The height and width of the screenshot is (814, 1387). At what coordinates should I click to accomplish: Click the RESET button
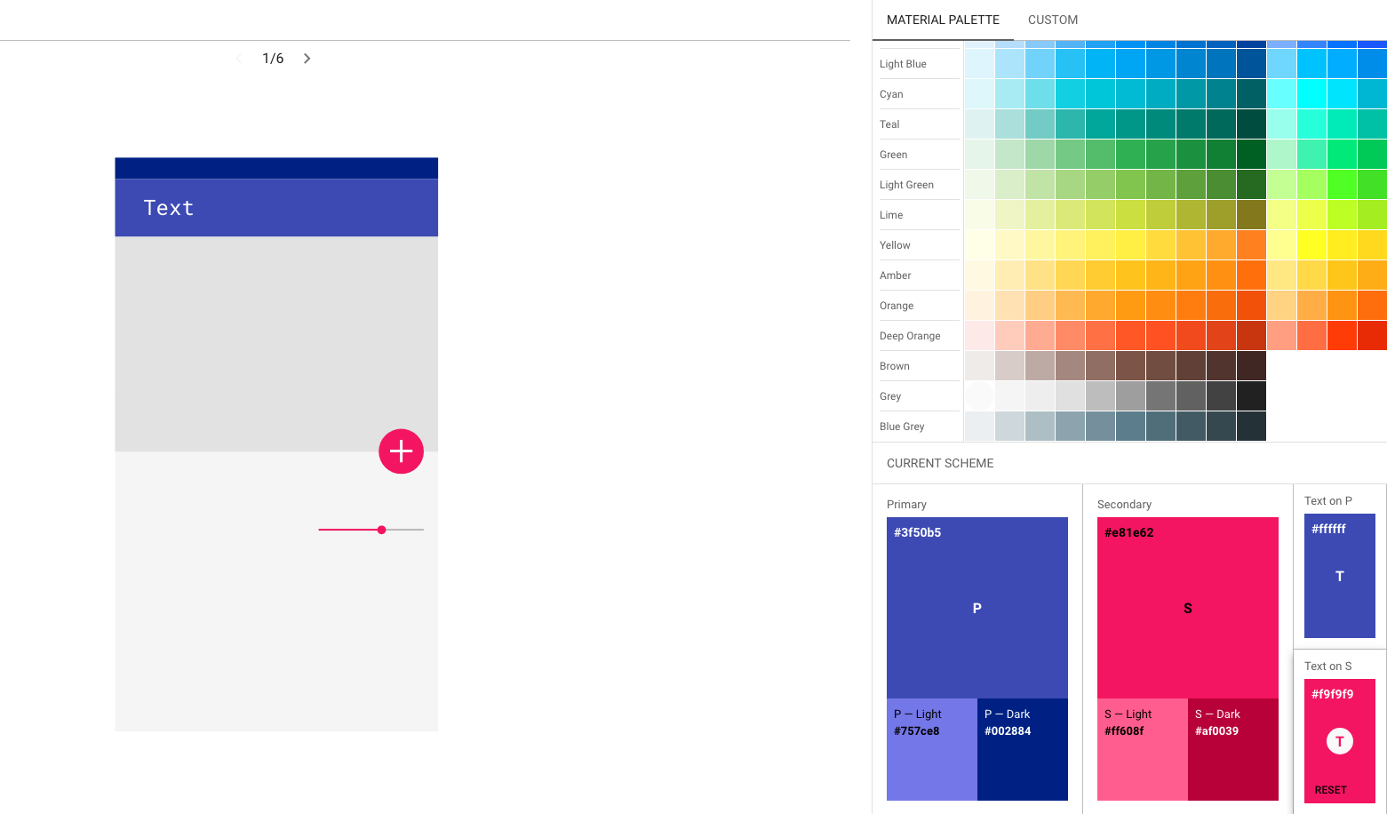1329,789
